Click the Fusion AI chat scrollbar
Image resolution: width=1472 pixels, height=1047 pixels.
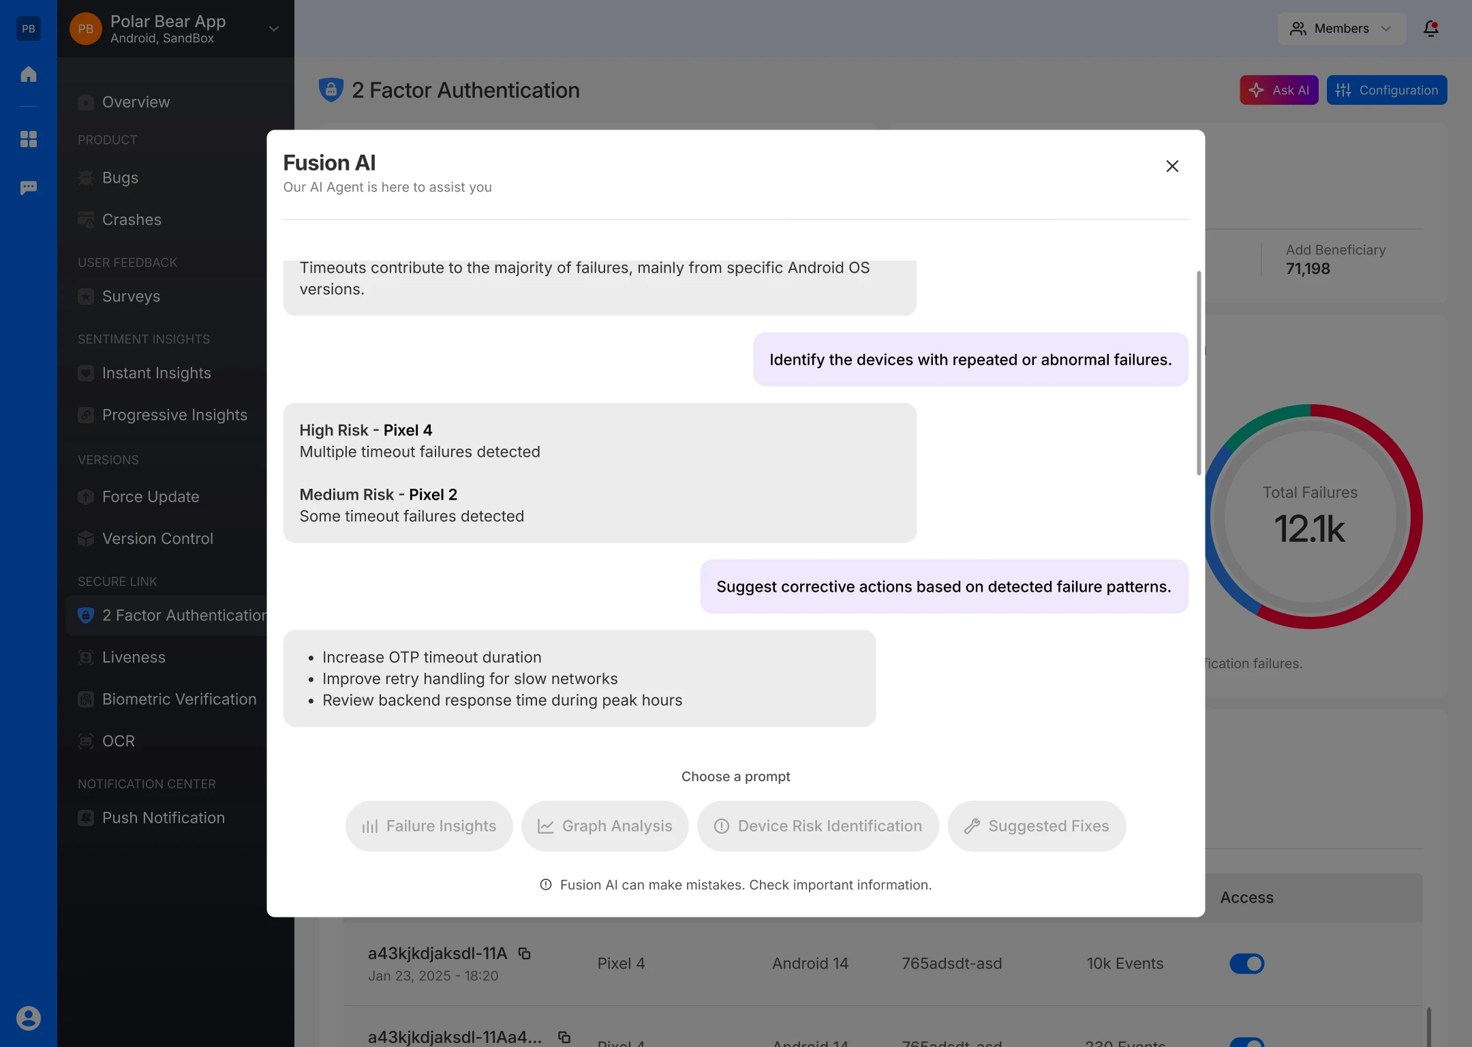[1198, 374]
